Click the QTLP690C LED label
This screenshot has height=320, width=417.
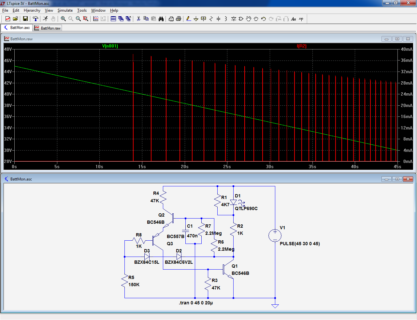tap(246, 208)
